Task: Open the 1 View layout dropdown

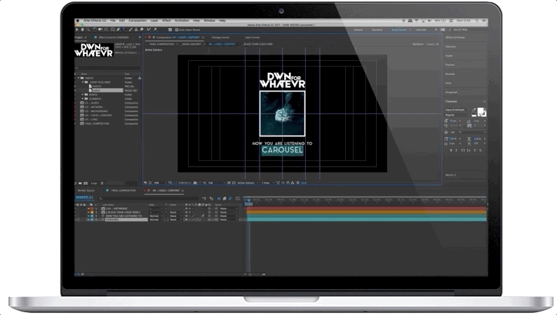Action: pyautogui.click(x=268, y=183)
